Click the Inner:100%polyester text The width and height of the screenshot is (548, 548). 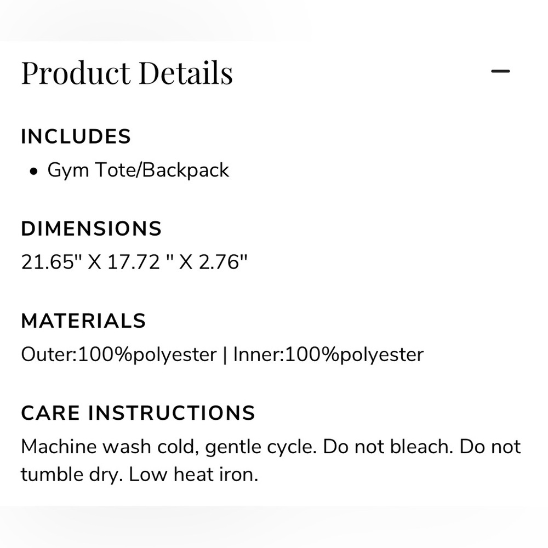pos(328,355)
